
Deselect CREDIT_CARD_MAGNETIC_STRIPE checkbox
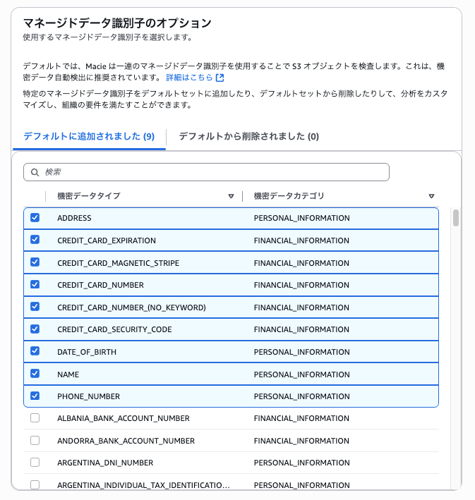pyautogui.click(x=35, y=262)
